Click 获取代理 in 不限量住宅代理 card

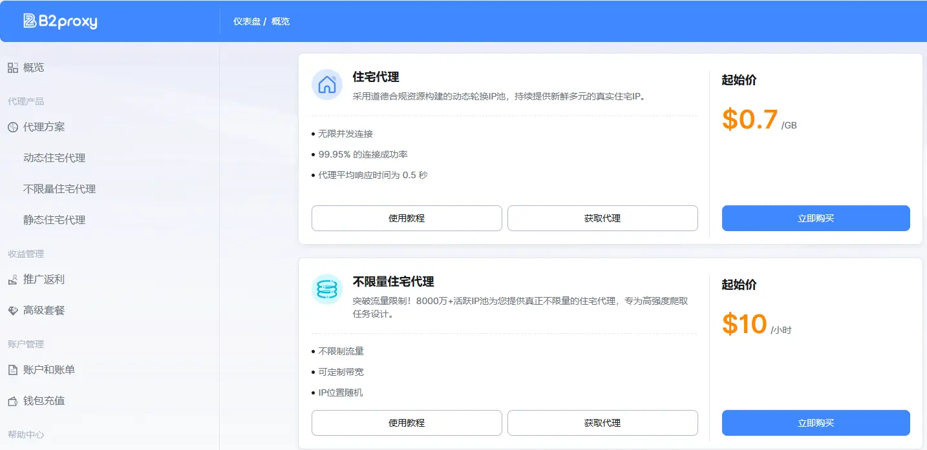point(602,423)
